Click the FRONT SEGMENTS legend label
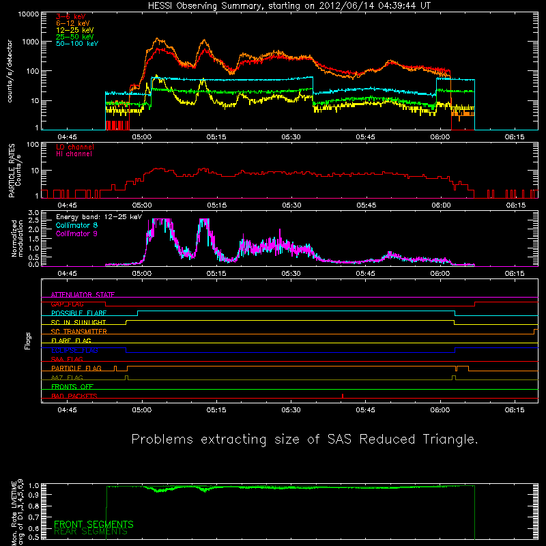 (94, 524)
